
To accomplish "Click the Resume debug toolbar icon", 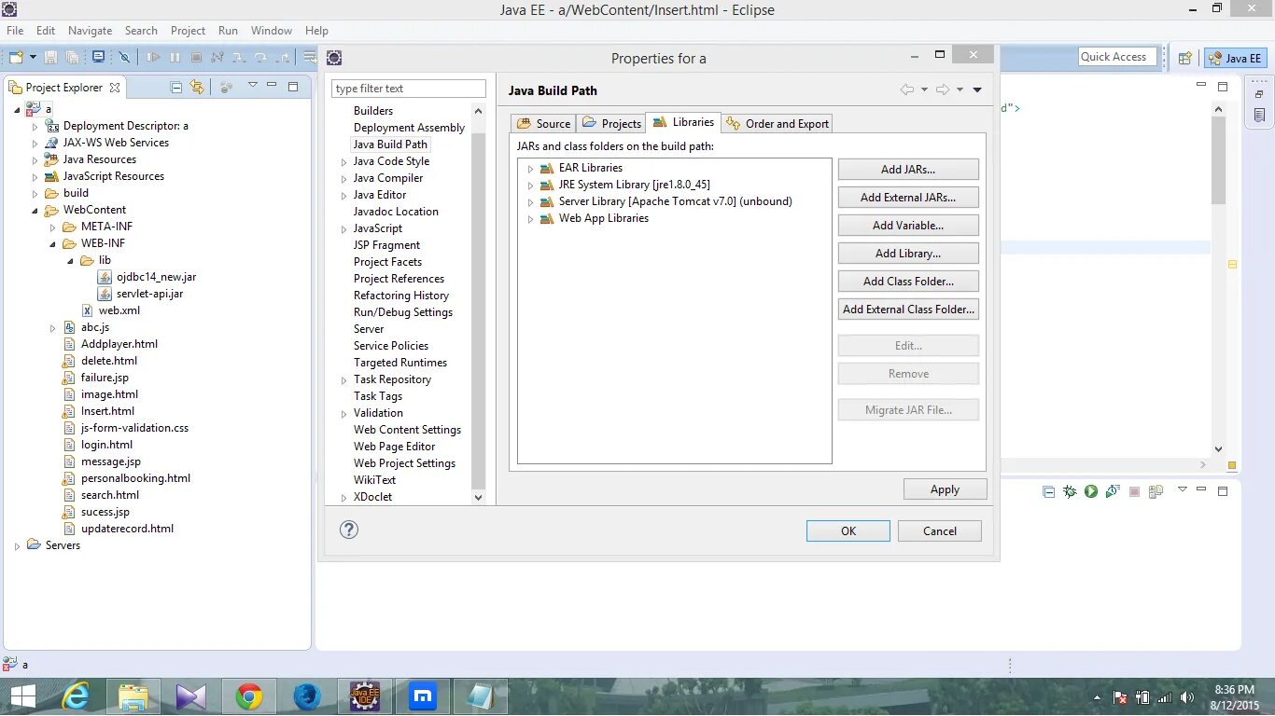I will [153, 57].
